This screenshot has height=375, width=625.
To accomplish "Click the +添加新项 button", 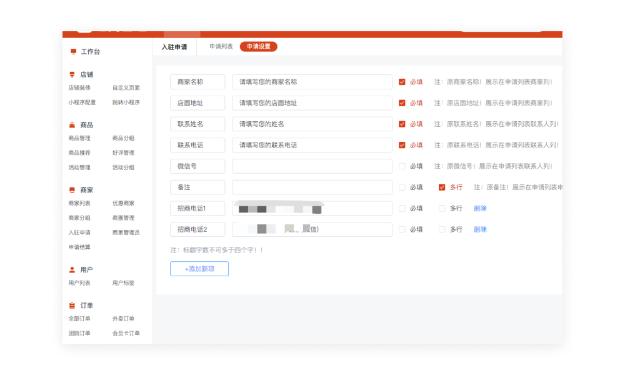I will pyautogui.click(x=199, y=268).
